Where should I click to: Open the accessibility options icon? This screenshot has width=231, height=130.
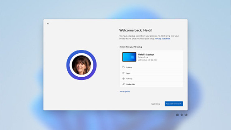click(182, 115)
